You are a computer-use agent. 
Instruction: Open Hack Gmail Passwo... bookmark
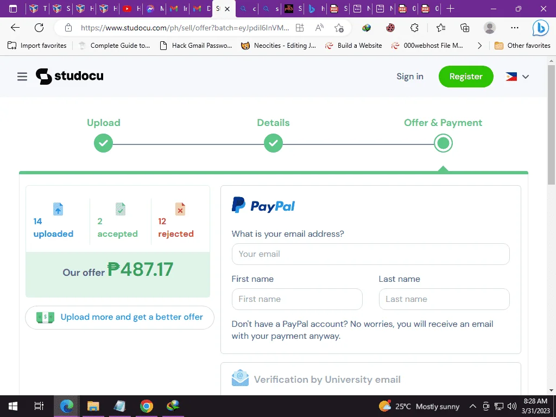[196, 46]
